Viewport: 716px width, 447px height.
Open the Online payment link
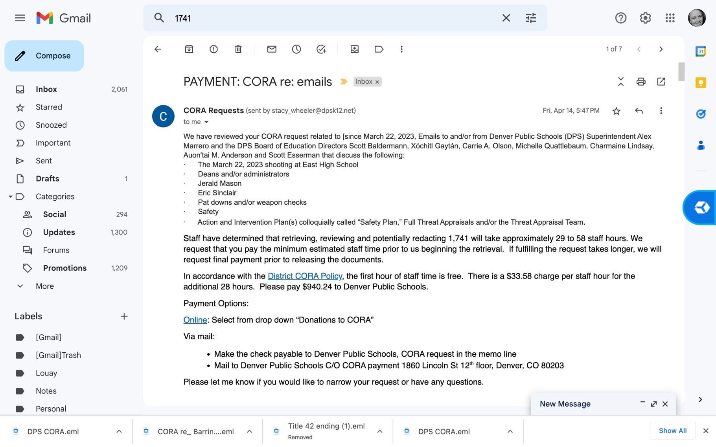[x=195, y=320]
